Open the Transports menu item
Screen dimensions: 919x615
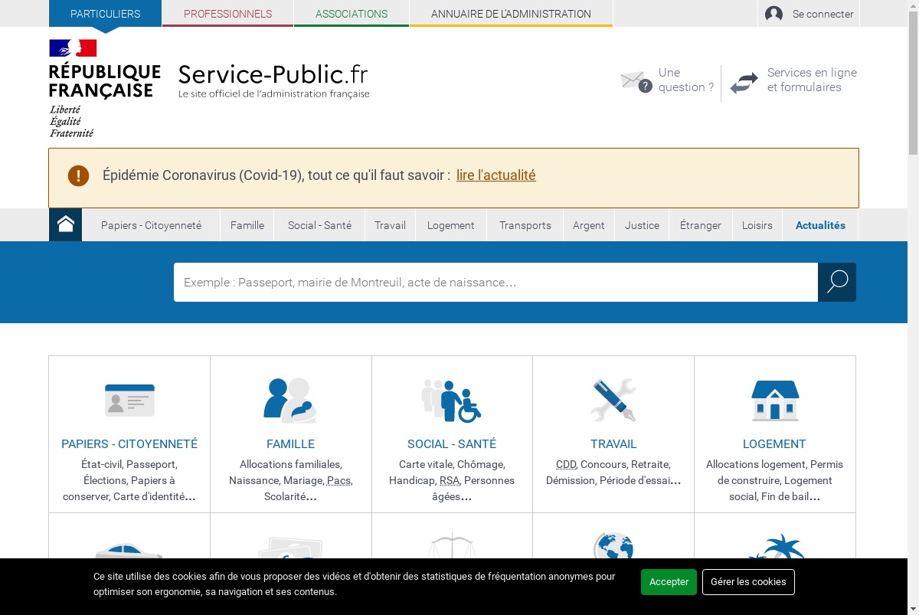[x=525, y=225]
